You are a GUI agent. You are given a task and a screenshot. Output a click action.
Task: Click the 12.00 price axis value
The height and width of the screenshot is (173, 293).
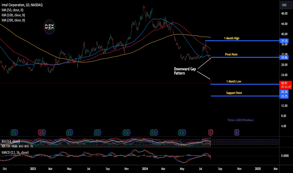point(284,106)
